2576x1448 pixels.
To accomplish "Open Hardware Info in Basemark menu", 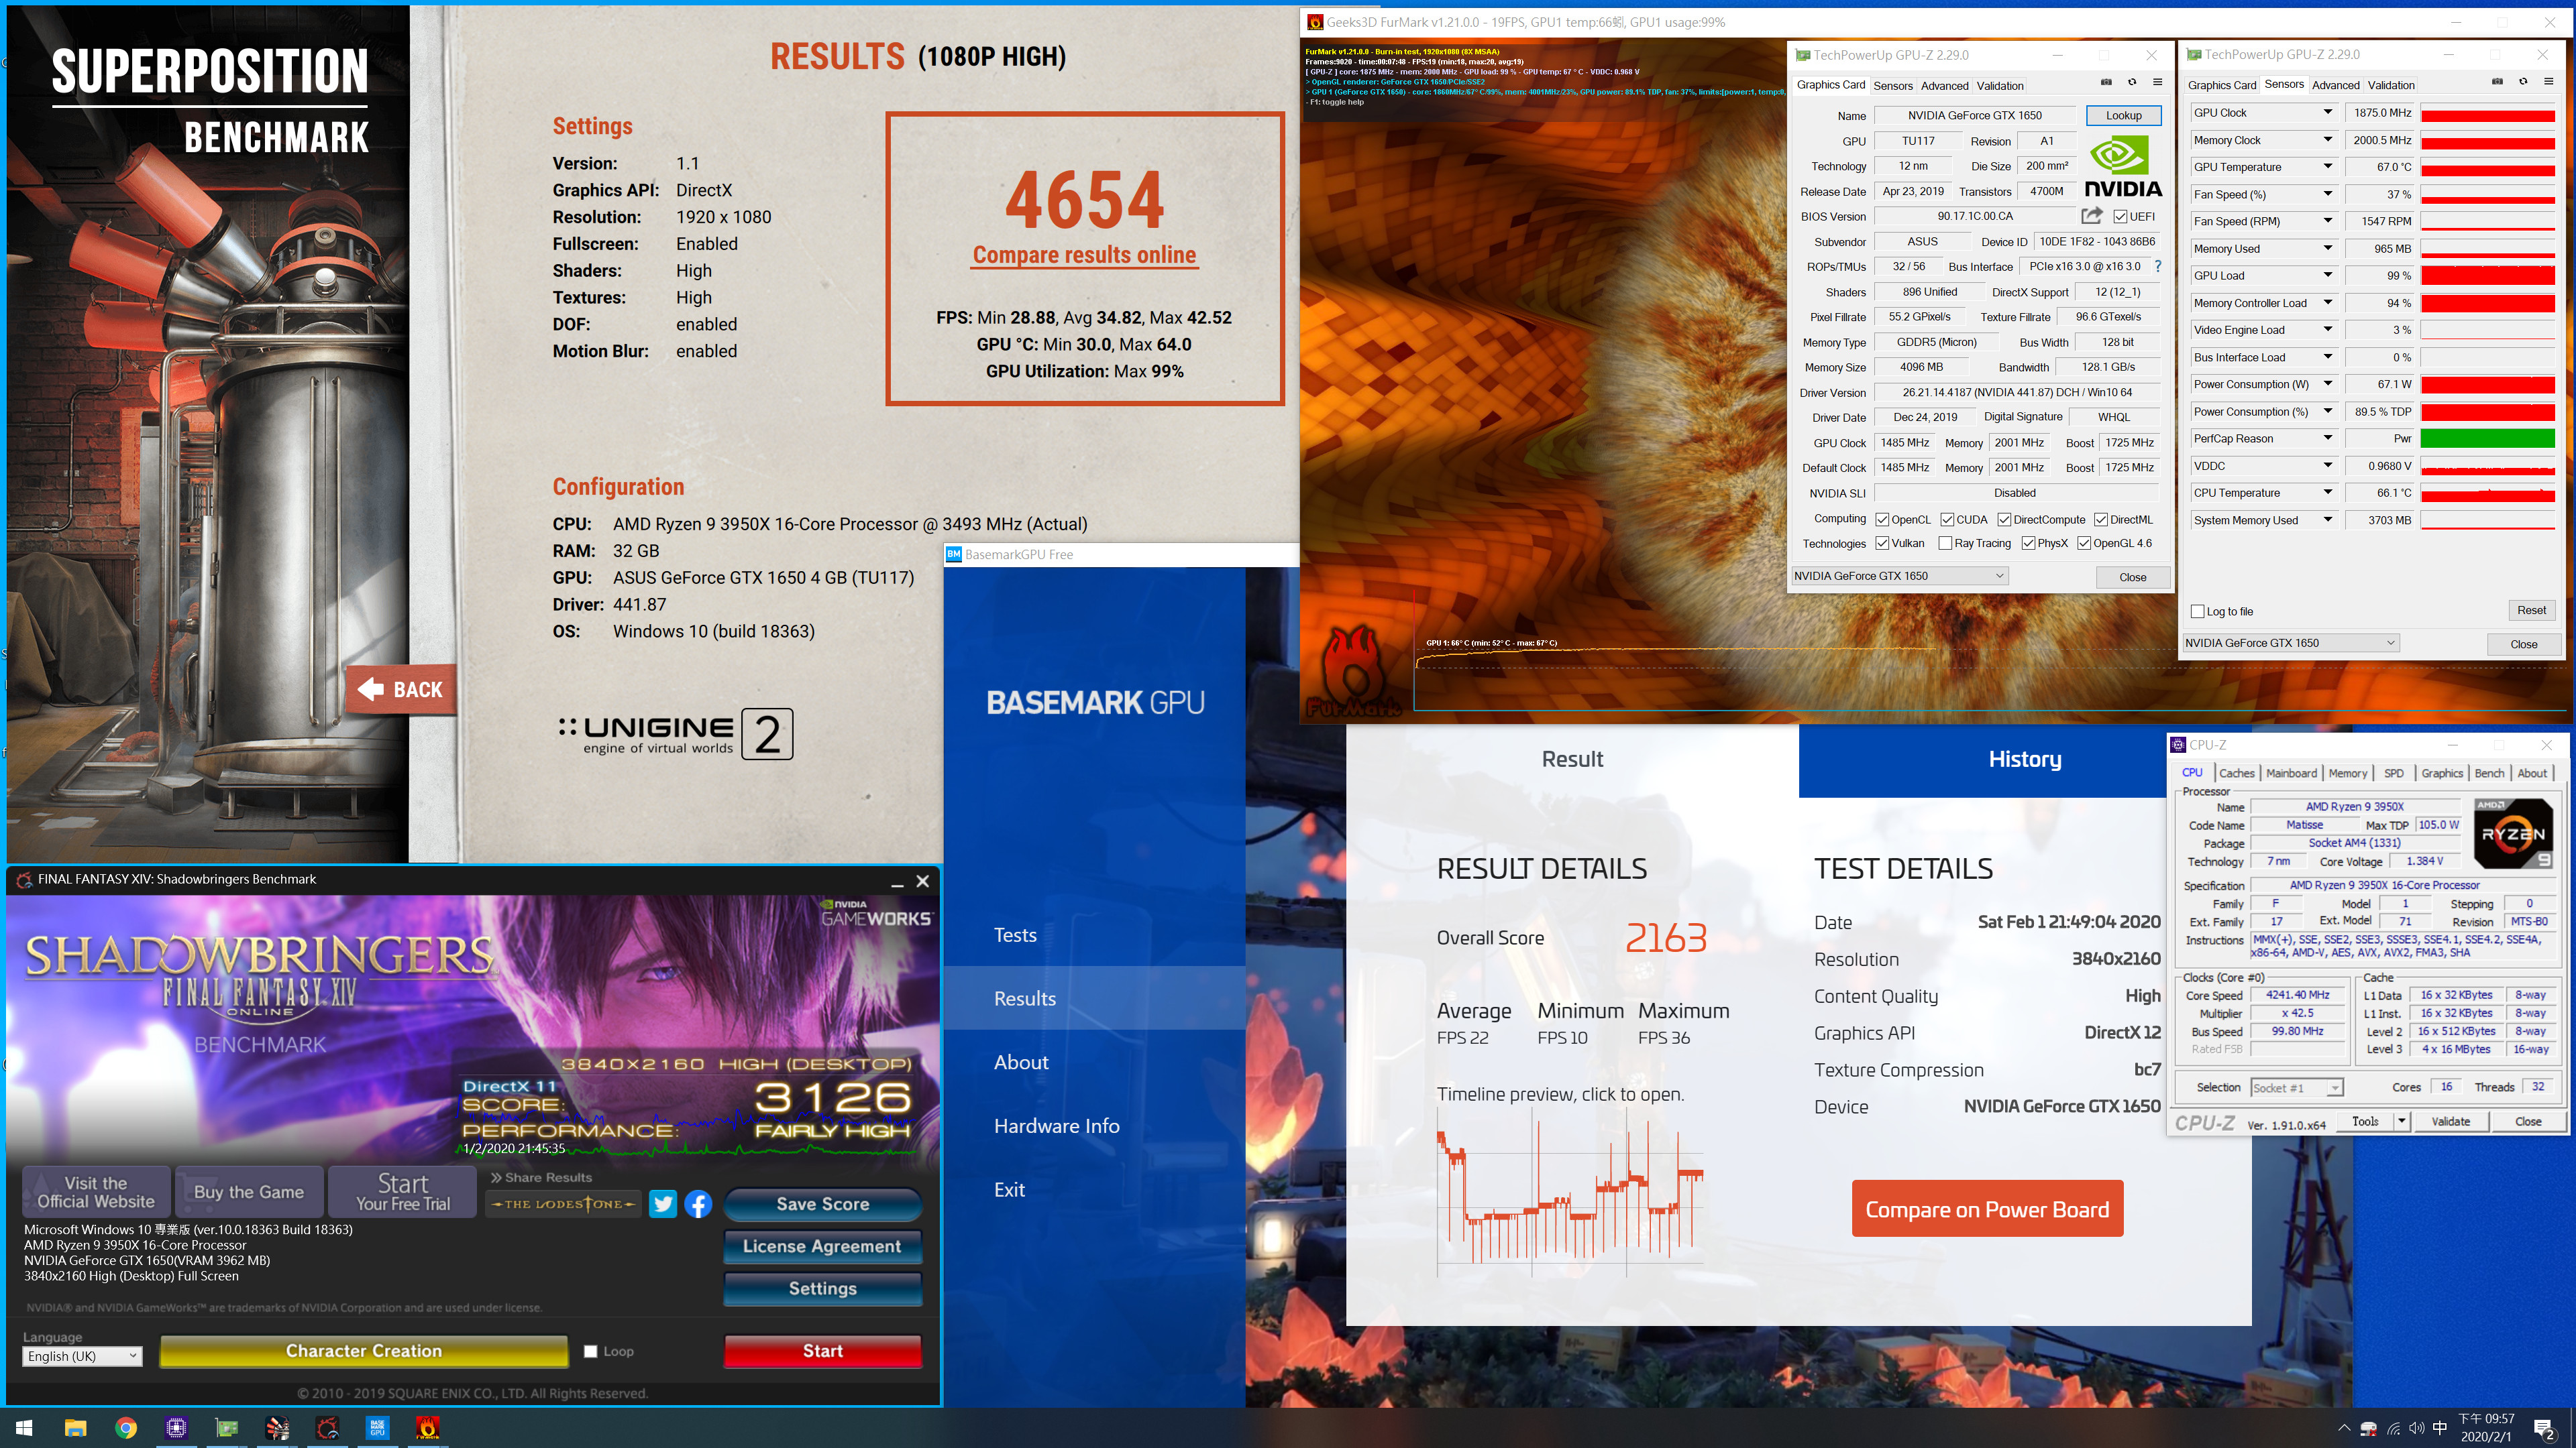I will click(x=1056, y=1126).
